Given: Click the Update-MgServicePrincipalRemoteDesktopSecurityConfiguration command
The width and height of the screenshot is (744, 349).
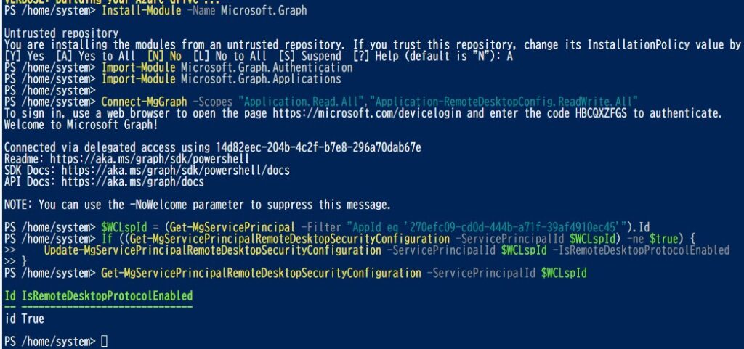Looking at the screenshot, I should point(212,250).
